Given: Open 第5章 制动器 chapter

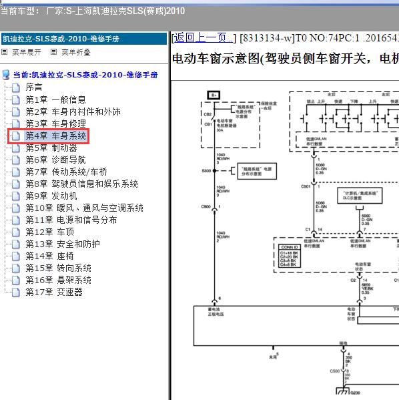Looking at the screenshot, I should pyautogui.click(x=51, y=148).
